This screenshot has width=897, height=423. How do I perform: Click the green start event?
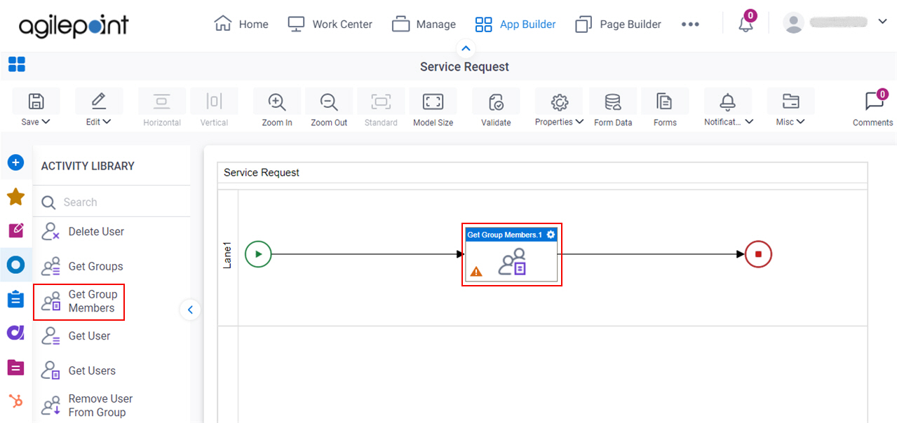click(x=258, y=254)
